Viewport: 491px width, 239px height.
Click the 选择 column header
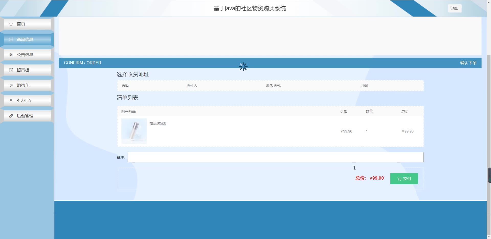(x=125, y=86)
